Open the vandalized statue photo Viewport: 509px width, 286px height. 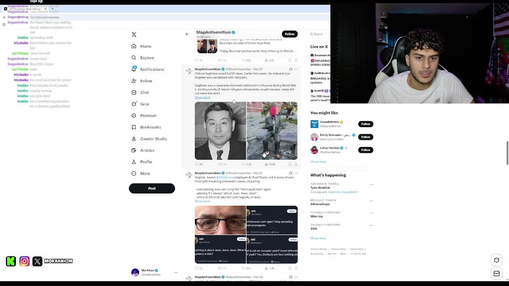[272, 131]
